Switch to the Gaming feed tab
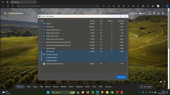The image size is (170, 95). click(56, 87)
